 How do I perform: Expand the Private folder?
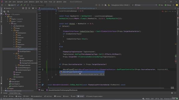(12, 28)
